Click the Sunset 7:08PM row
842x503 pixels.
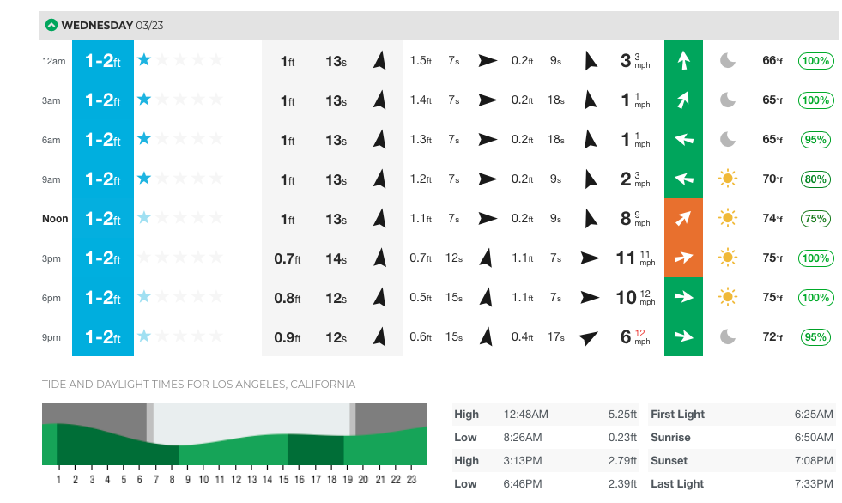tap(742, 461)
